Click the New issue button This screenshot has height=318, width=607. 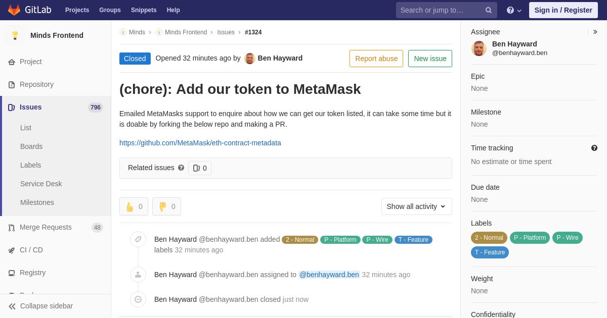(x=430, y=59)
